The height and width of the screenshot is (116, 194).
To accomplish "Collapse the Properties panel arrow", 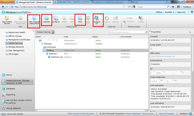I will (150, 31).
